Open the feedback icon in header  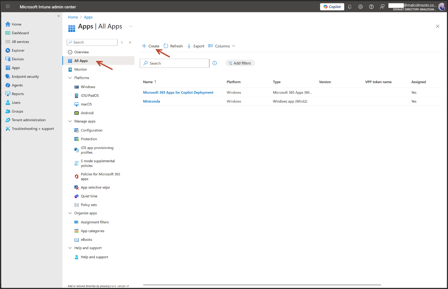pos(382,7)
